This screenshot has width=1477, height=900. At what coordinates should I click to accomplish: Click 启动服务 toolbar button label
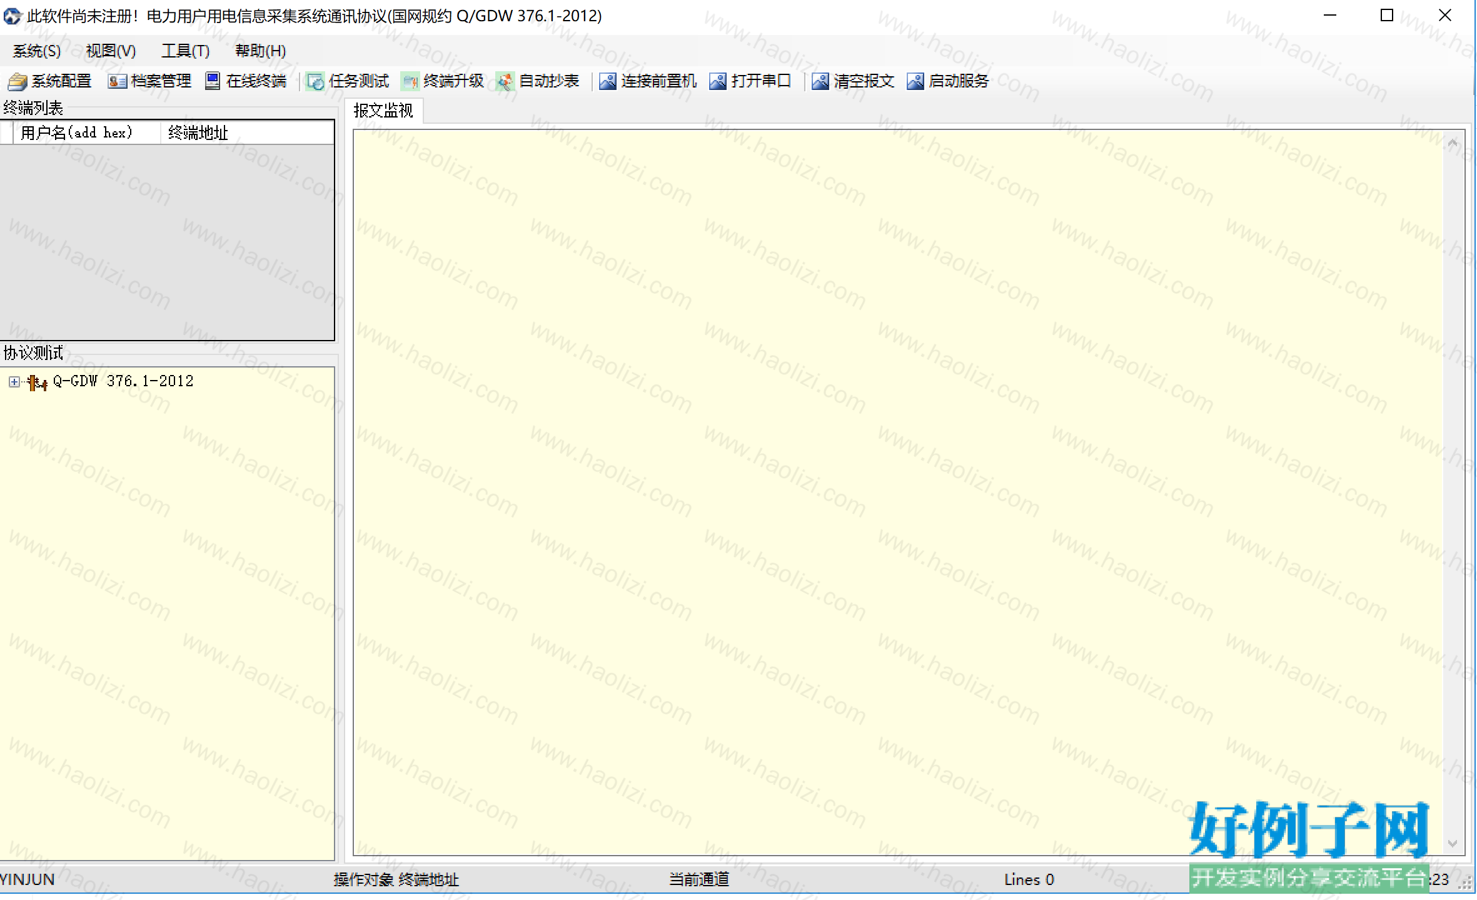959,81
